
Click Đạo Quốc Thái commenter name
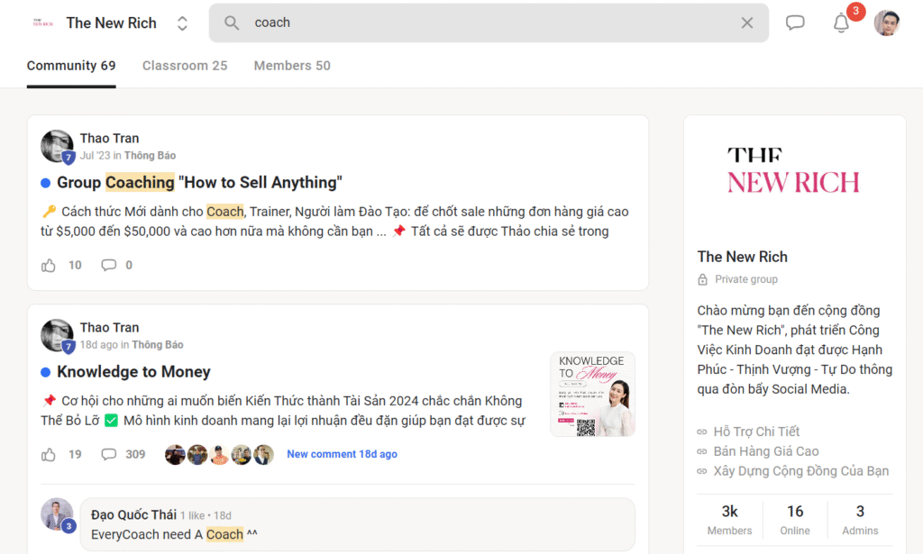point(133,514)
